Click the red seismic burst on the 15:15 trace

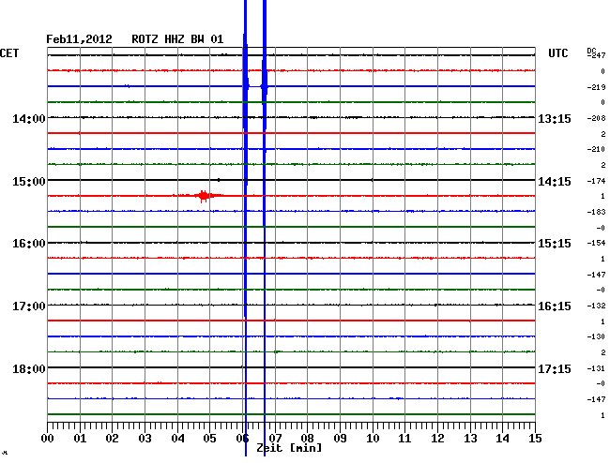pos(204,196)
